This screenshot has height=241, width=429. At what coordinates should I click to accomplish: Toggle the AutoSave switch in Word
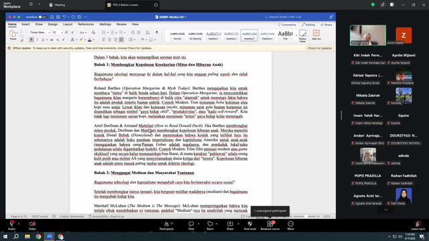pyautogui.click(x=42, y=17)
